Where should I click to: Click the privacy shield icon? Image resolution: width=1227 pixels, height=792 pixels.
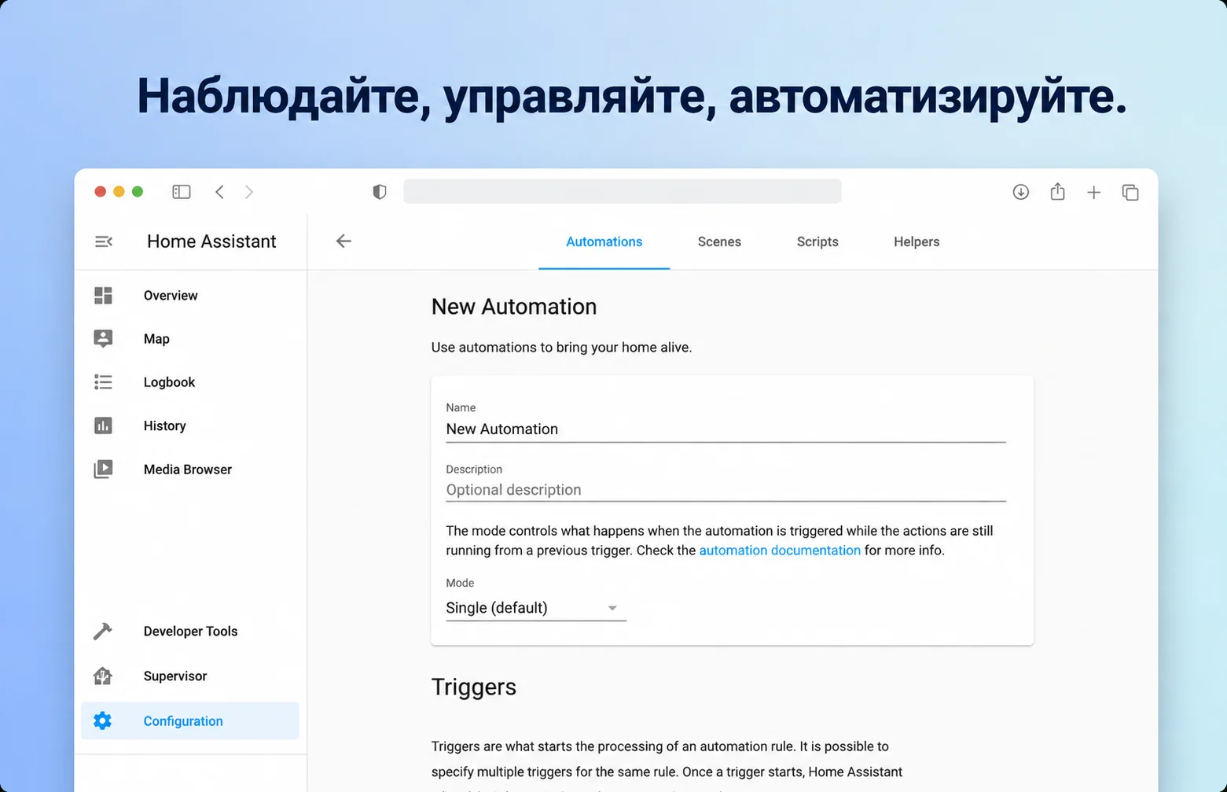pyautogui.click(x=380, y=192)
